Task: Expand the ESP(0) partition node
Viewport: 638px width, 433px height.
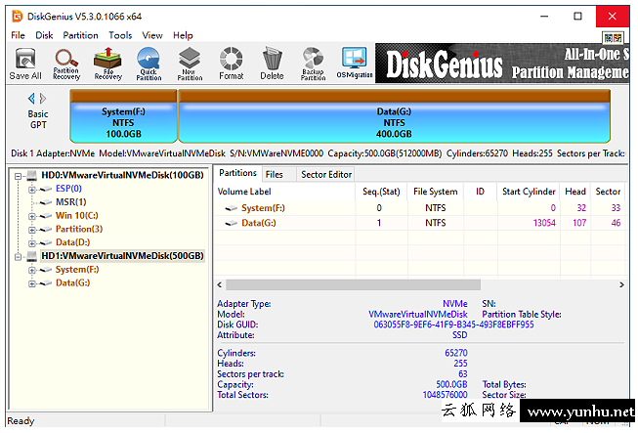Action: (31, 190)
